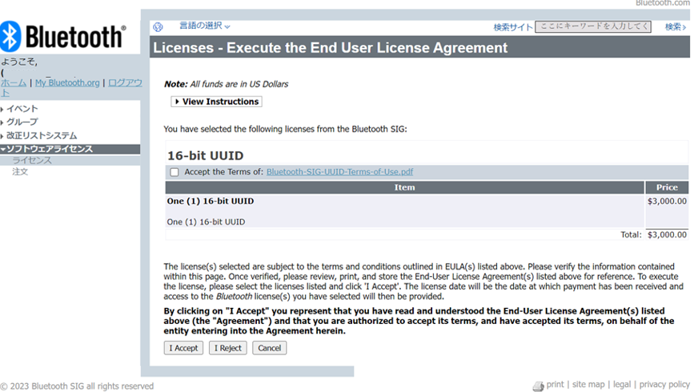
Task: Click the globe language icon
Action: point(158,27)
